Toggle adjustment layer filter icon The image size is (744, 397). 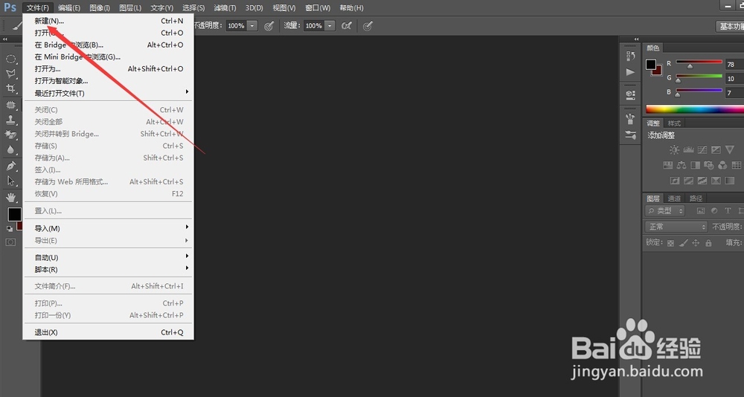(714, 210)
